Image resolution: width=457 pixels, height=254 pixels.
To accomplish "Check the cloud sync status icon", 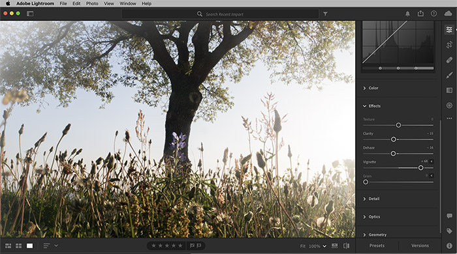I will click(x=449, y=14).
